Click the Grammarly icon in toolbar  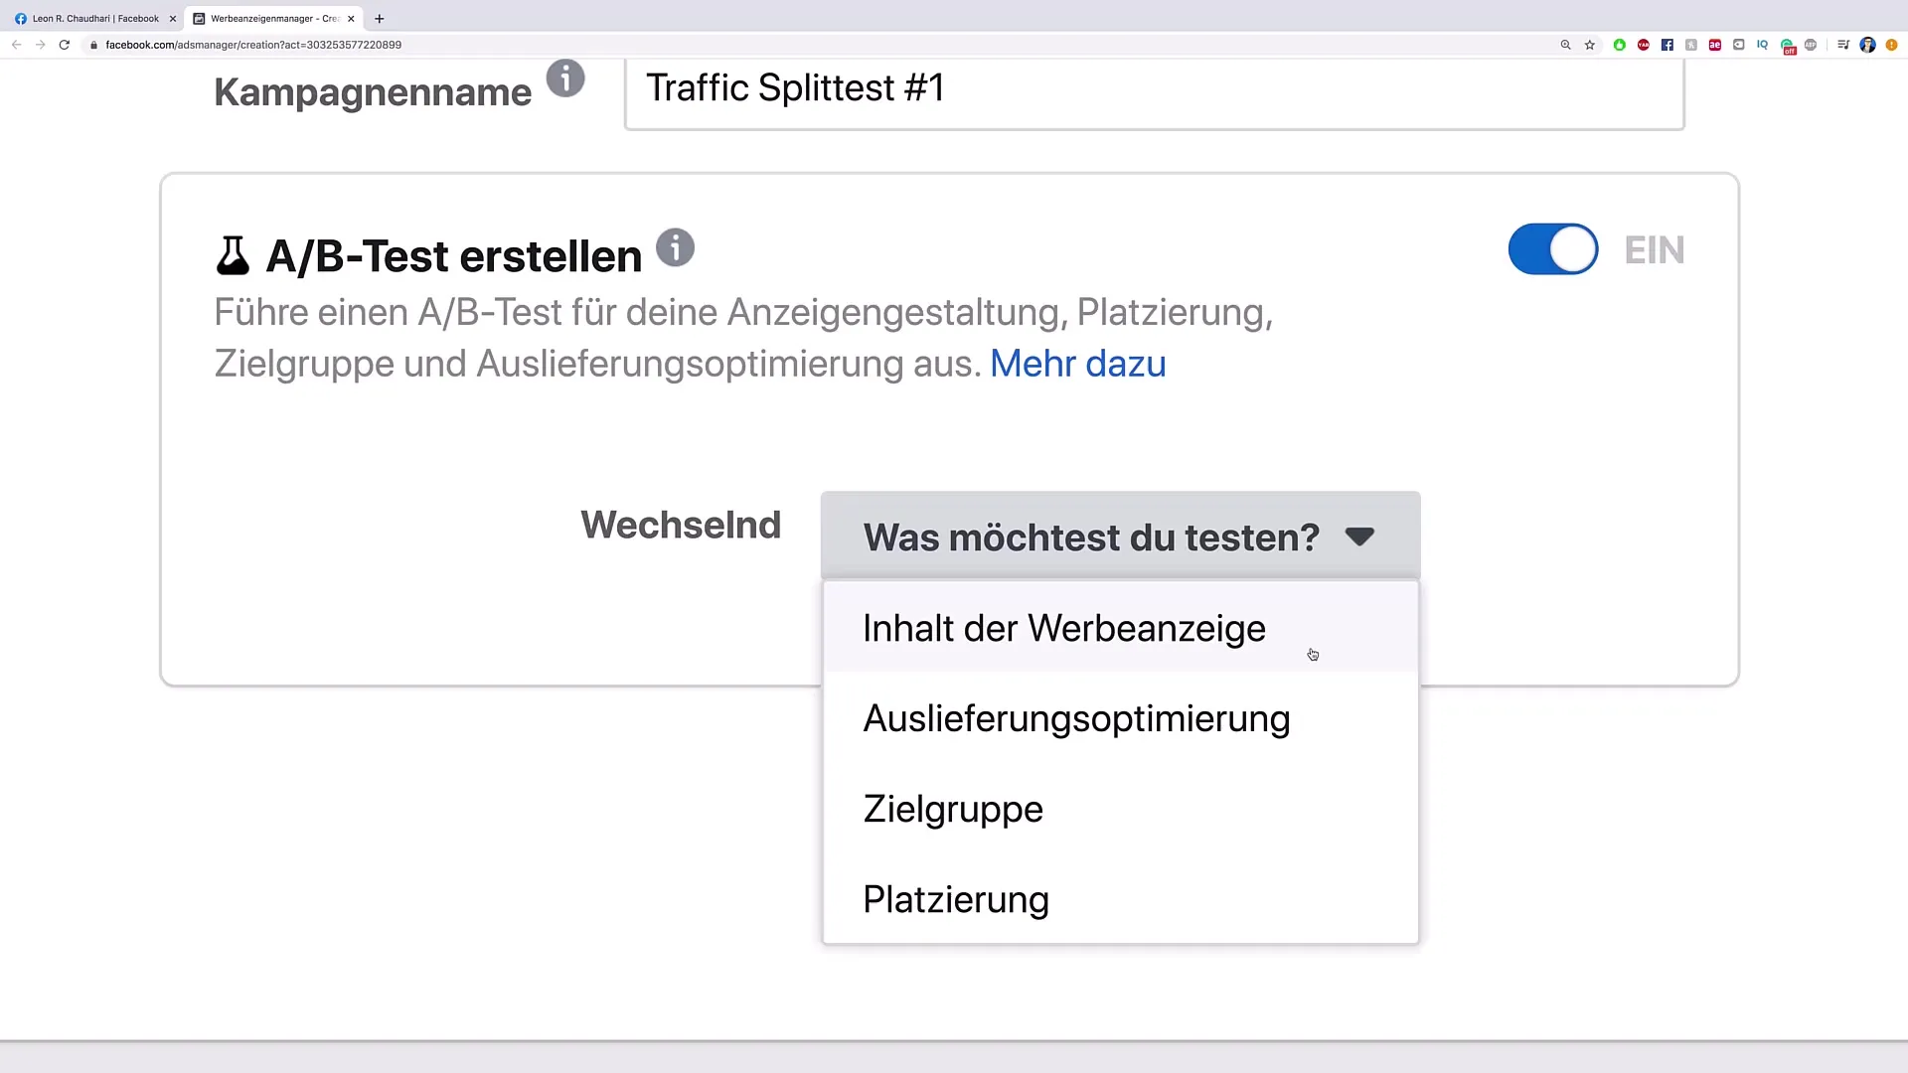(x=1786, y=45)
